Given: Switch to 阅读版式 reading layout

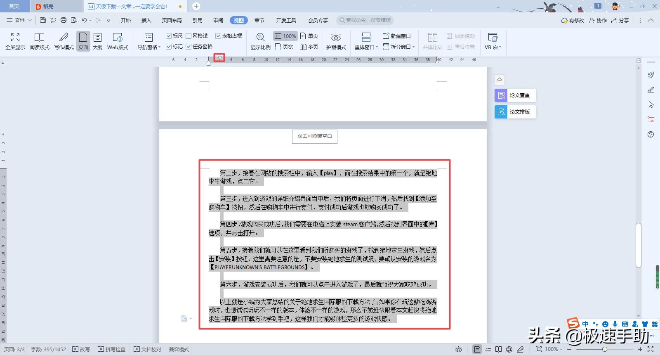Looking at the screenshot, I should [39, 41].
